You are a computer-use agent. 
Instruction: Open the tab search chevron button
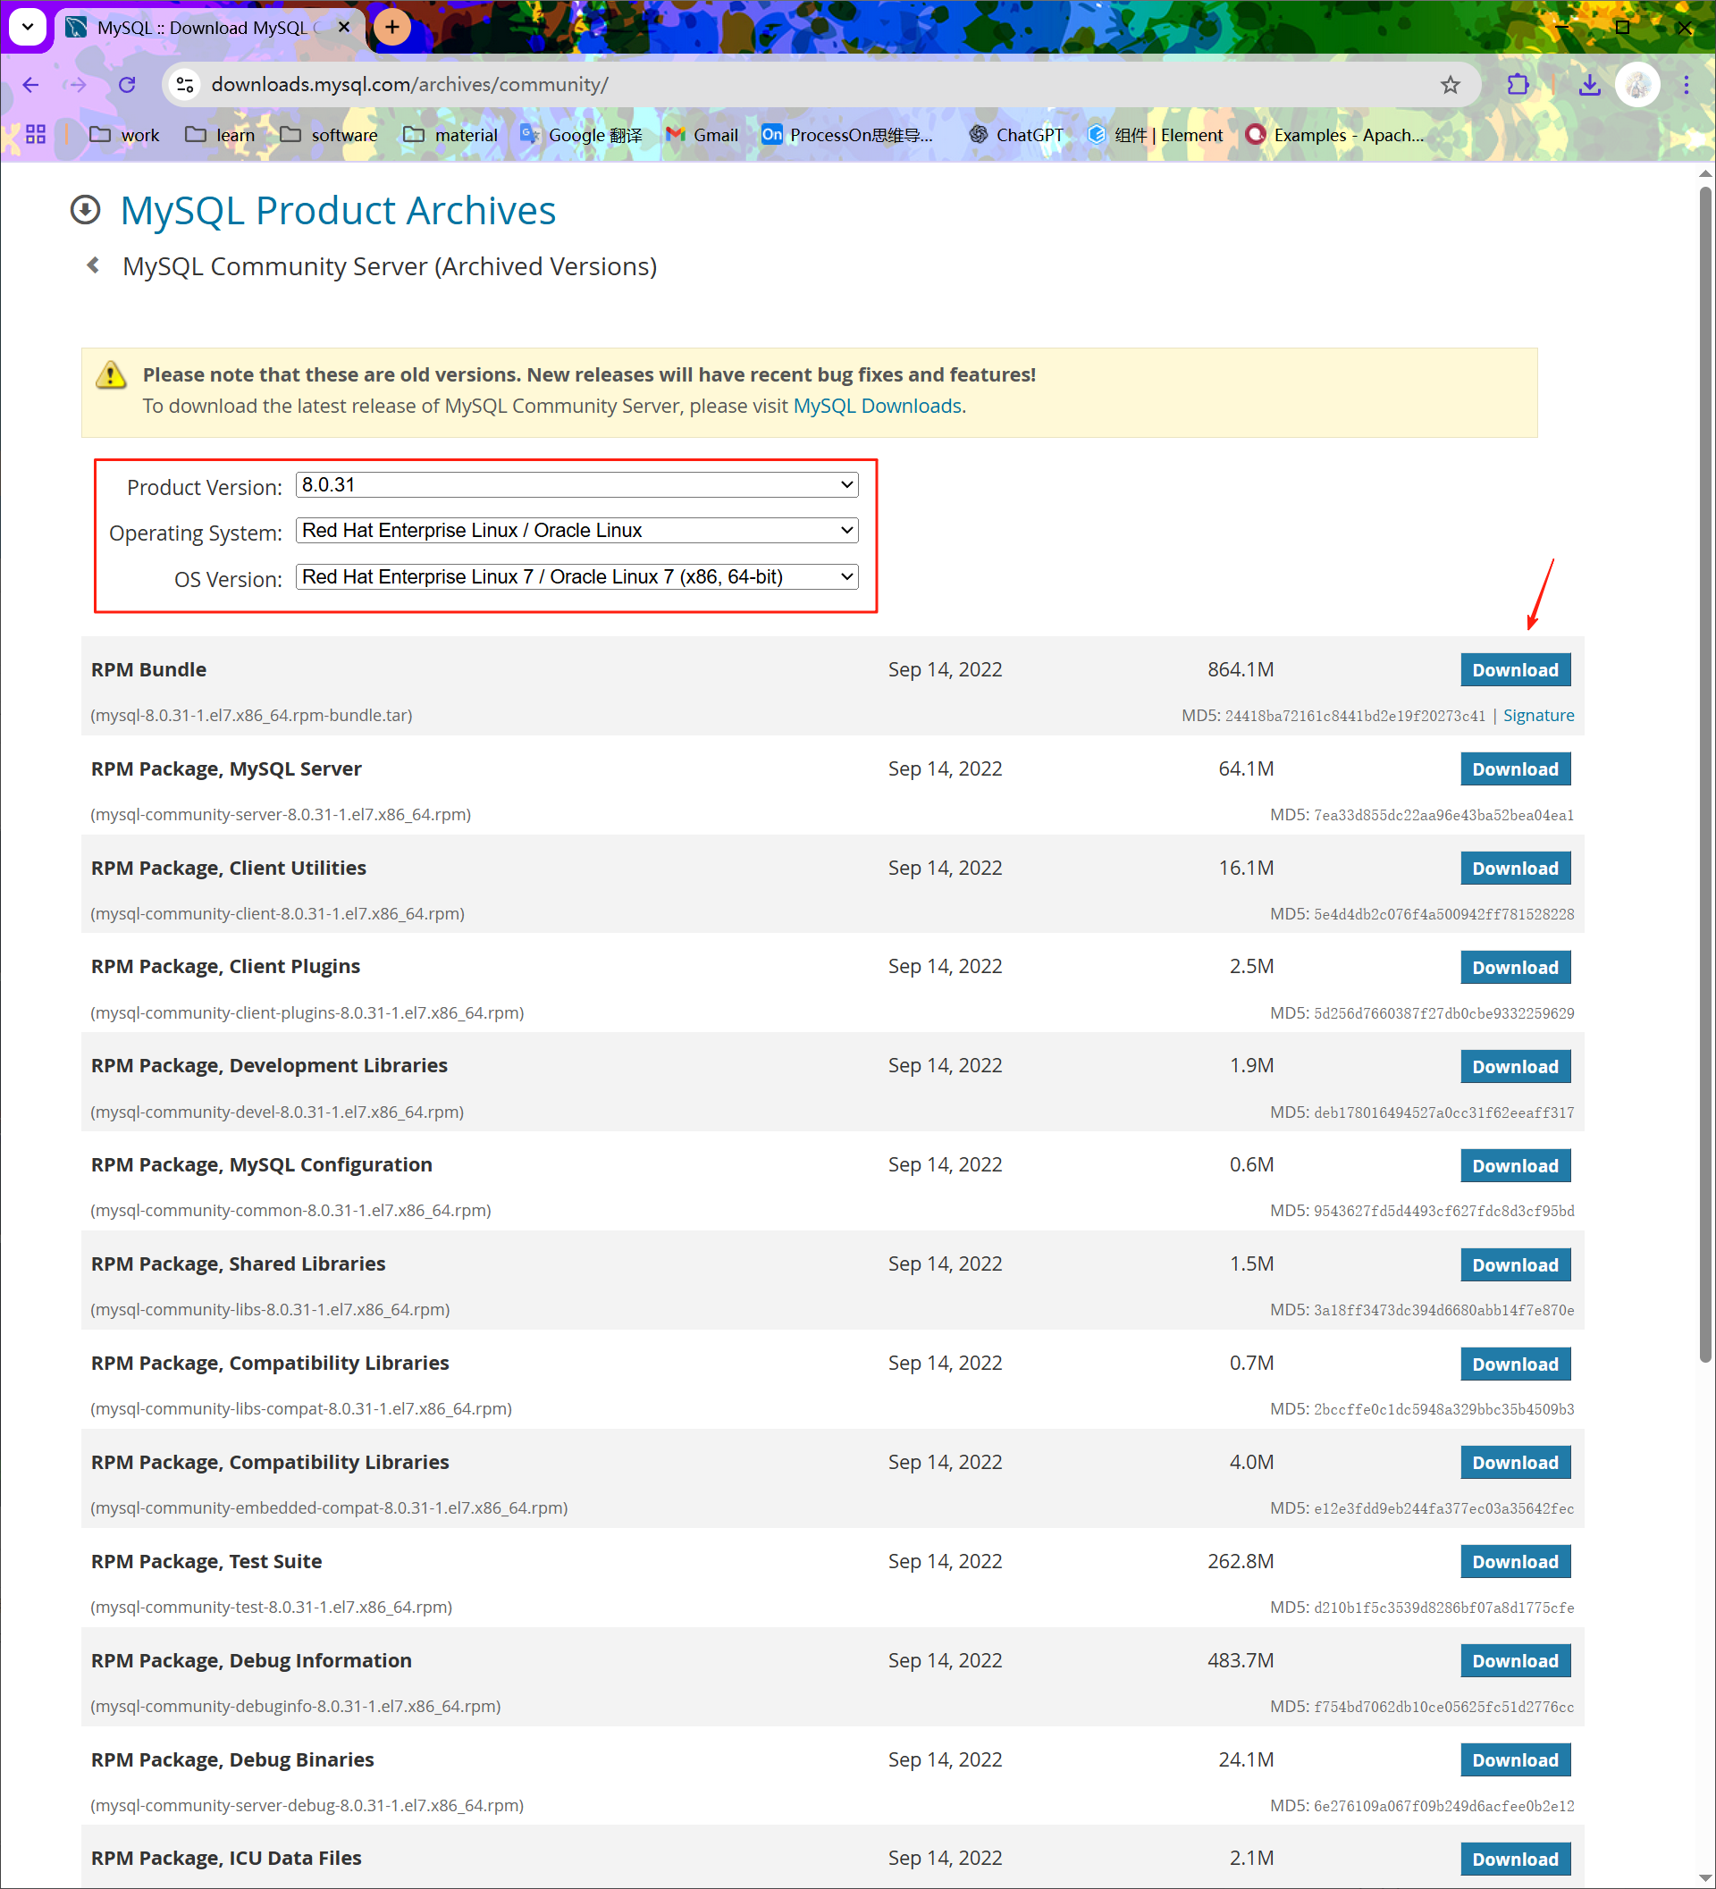[27, 27]
